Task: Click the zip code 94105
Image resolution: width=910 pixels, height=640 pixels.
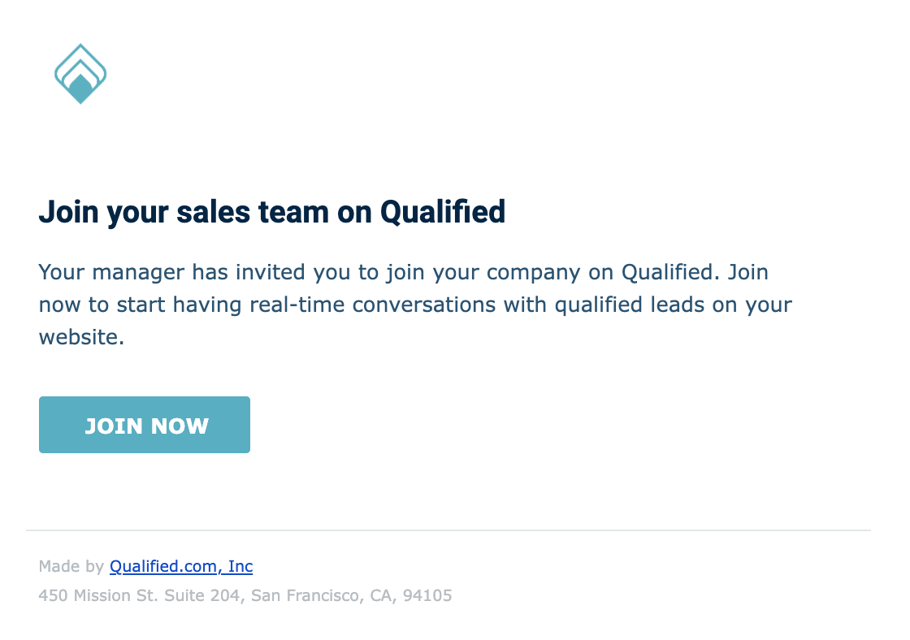Action: point(427,595)
